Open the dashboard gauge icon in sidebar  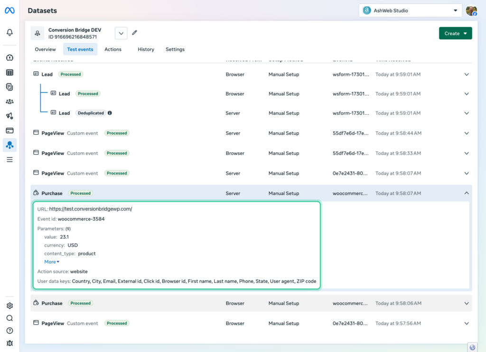tap(9, 57)
